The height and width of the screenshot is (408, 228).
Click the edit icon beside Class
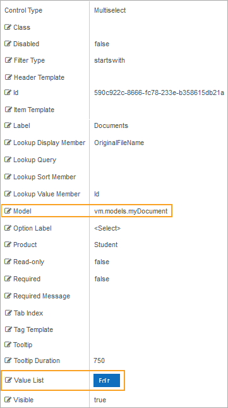point(8,27)
